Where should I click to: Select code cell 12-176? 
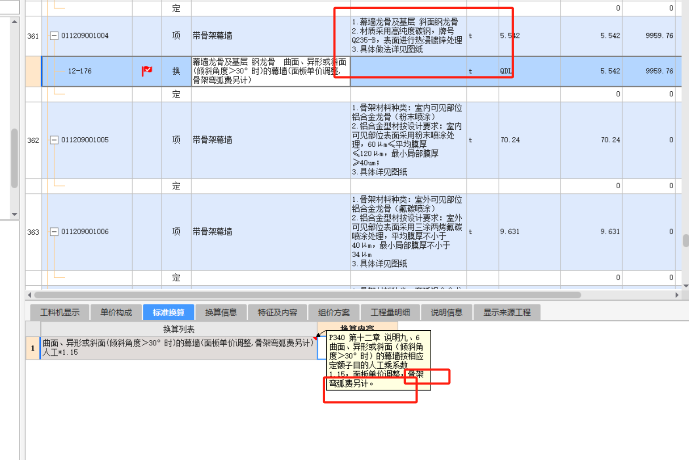click(87, 71)
